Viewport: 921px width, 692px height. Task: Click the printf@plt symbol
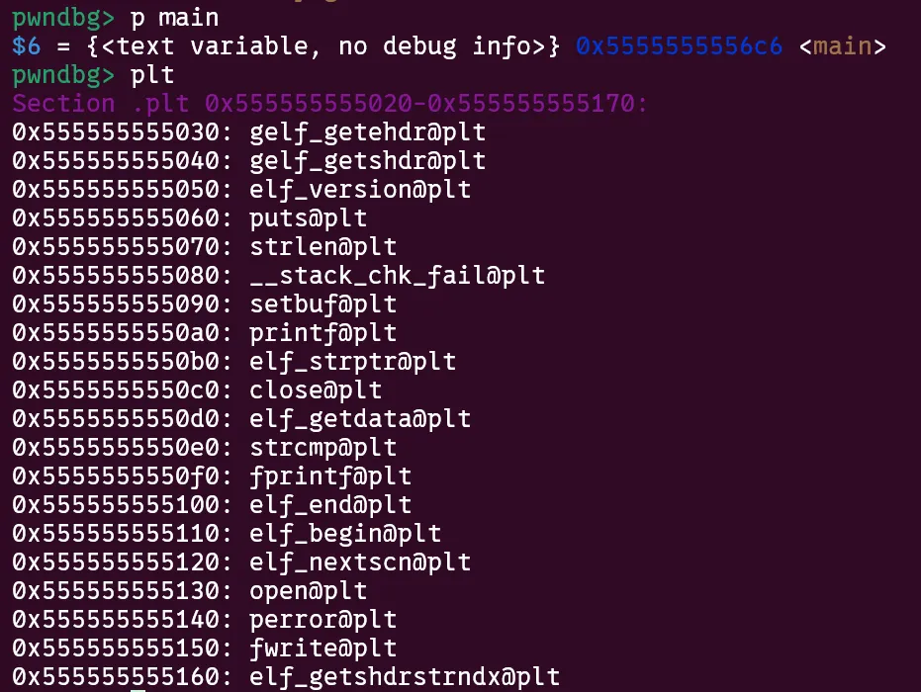pos(323,333)
